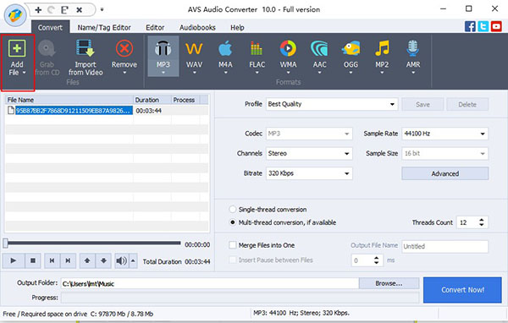Move selected file down in list

point(103,260)
